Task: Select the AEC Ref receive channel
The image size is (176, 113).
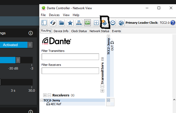Action: 56,104
